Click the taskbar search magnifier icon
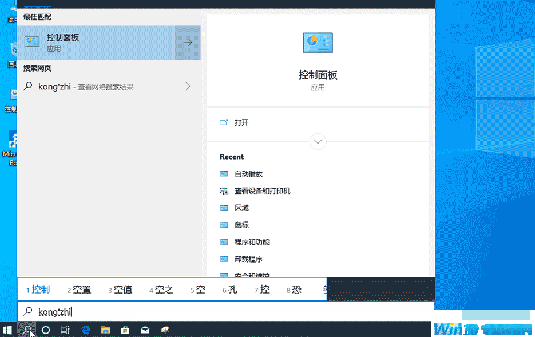Viewport: 535px width, 337px height. [26, 330]
